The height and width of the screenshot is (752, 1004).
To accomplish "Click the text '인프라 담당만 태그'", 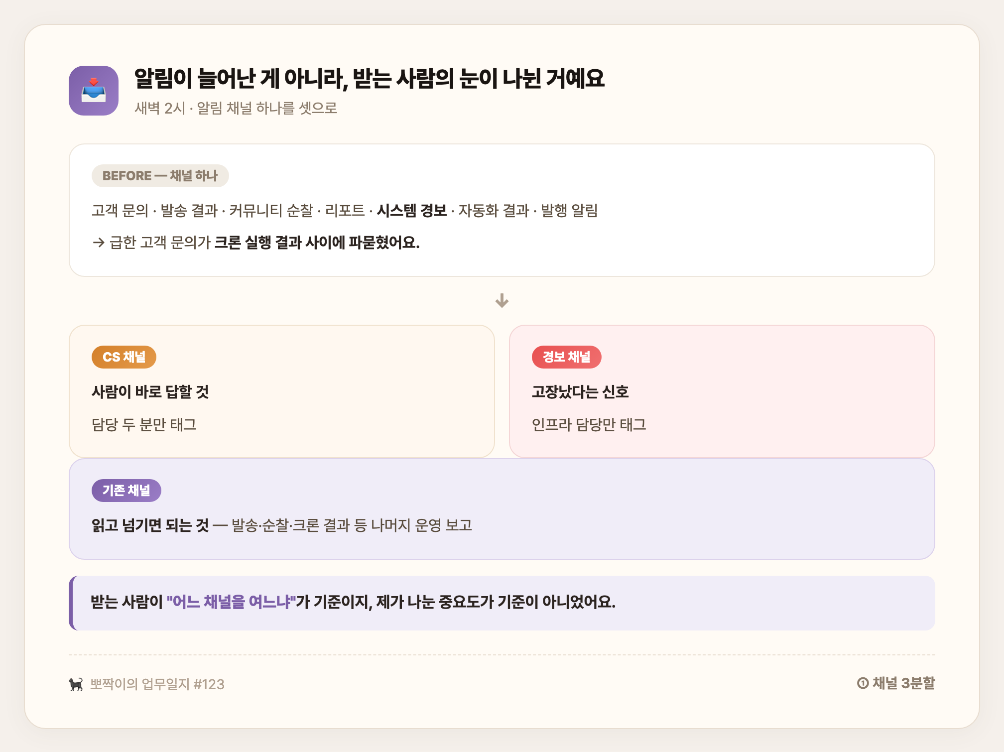I will pyautogui.click(x=589, y=425).
